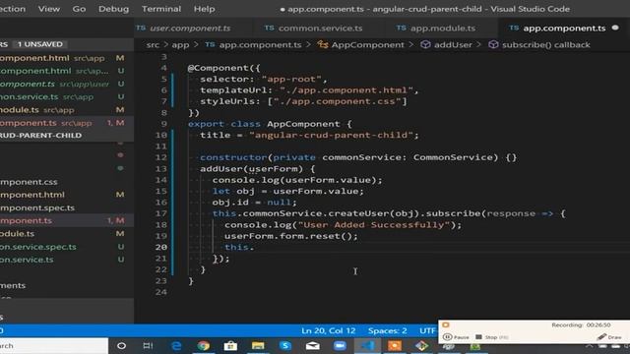630x354 pixels.
Task: Open module.ts in the explorer tree
Action: point(18,234)
